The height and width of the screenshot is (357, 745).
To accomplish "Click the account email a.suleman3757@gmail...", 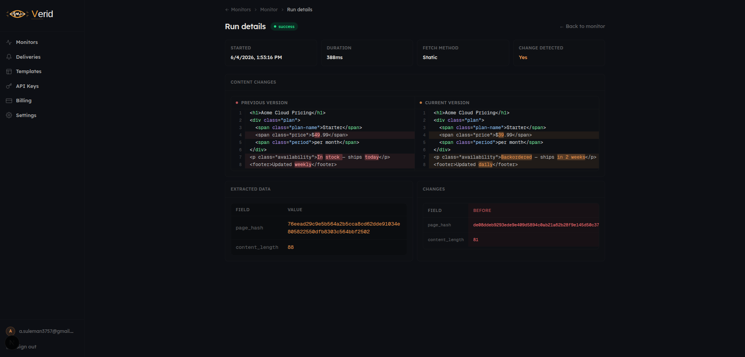I will coord(46,331).
